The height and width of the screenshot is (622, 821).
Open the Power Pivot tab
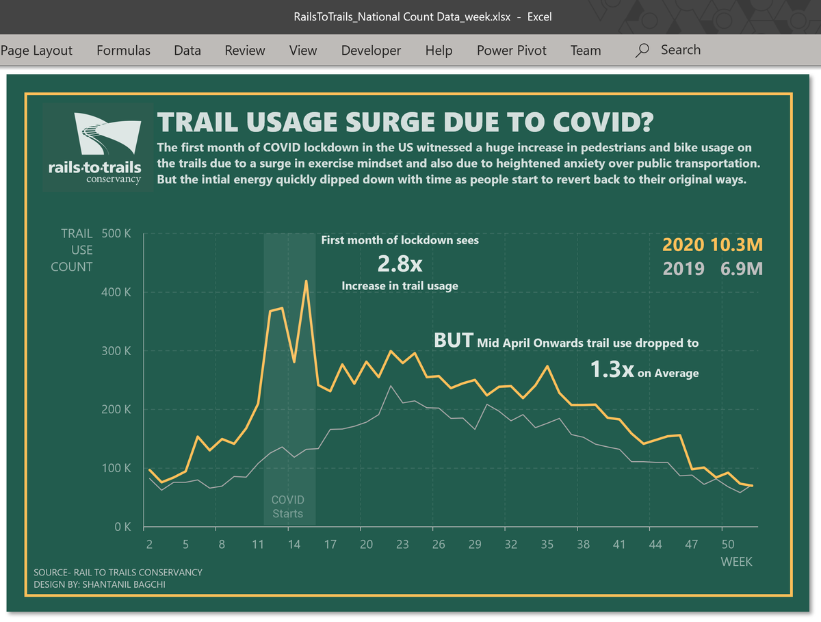512,50
